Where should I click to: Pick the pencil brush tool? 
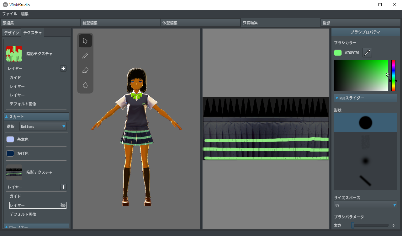[85, 56]
